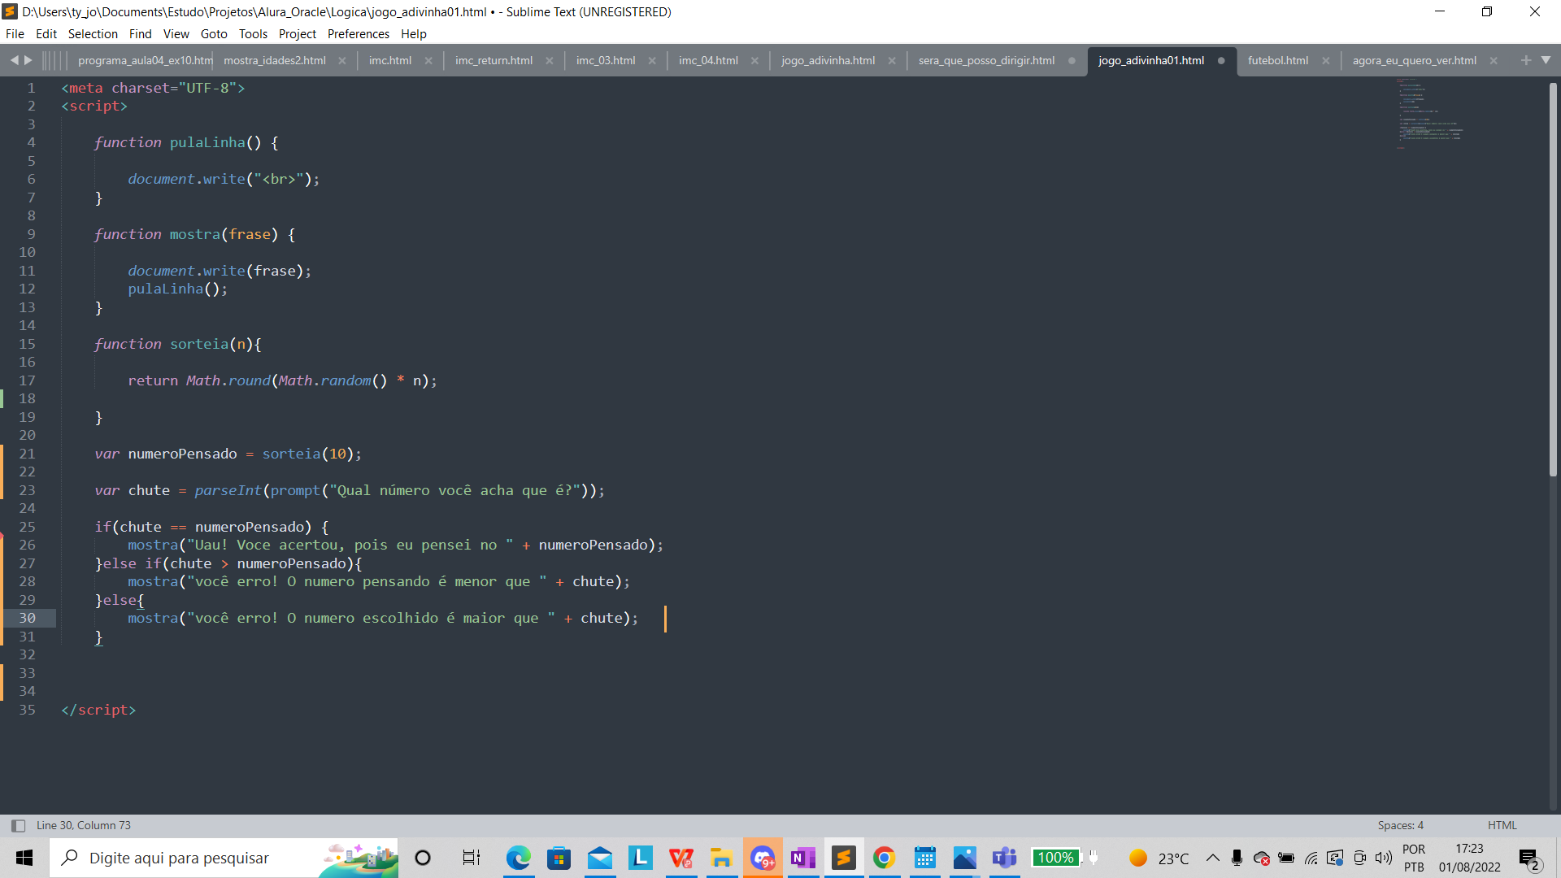Click the code minimap preview
Image resolution: width=1561 pixels, height=878 pixels.
1428,114
